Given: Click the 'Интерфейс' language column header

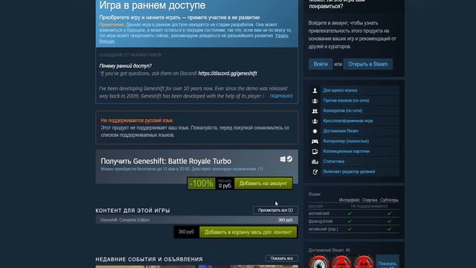Looking at the screenshot, I should (349, 200).
